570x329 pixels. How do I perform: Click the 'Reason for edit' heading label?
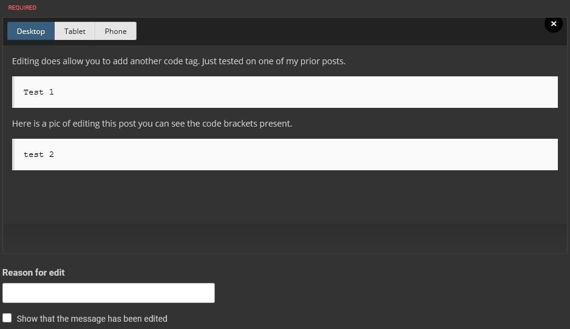click(33, 273)
